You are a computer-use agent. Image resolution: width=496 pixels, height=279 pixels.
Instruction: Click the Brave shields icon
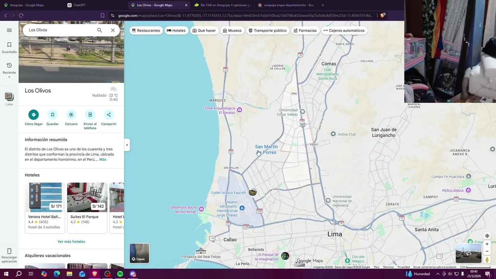[x=382, y=15]
